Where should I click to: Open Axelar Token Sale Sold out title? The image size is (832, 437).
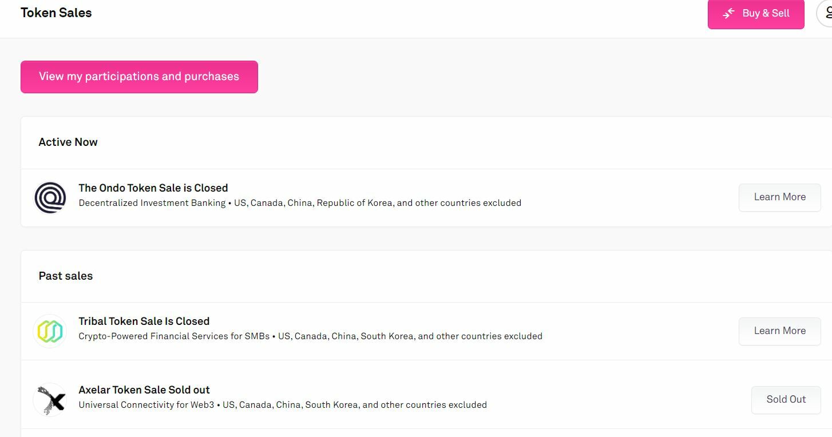144,390
